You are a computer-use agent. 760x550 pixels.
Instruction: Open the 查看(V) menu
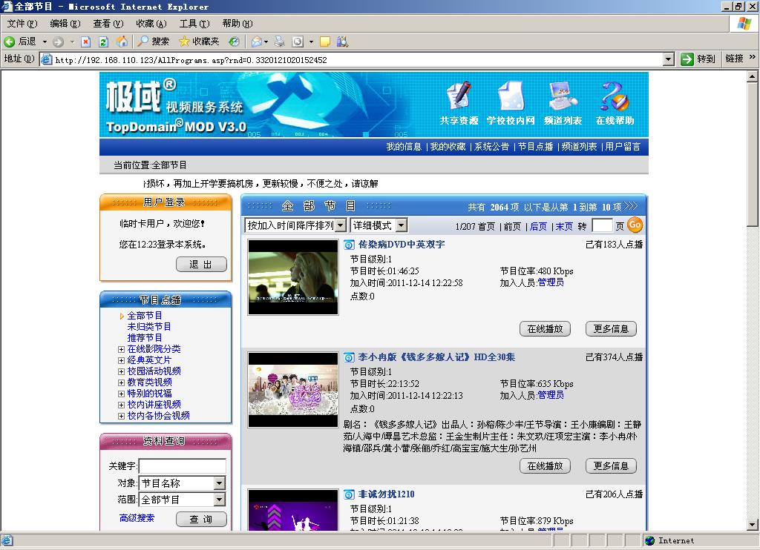click(x=108, y=24)
